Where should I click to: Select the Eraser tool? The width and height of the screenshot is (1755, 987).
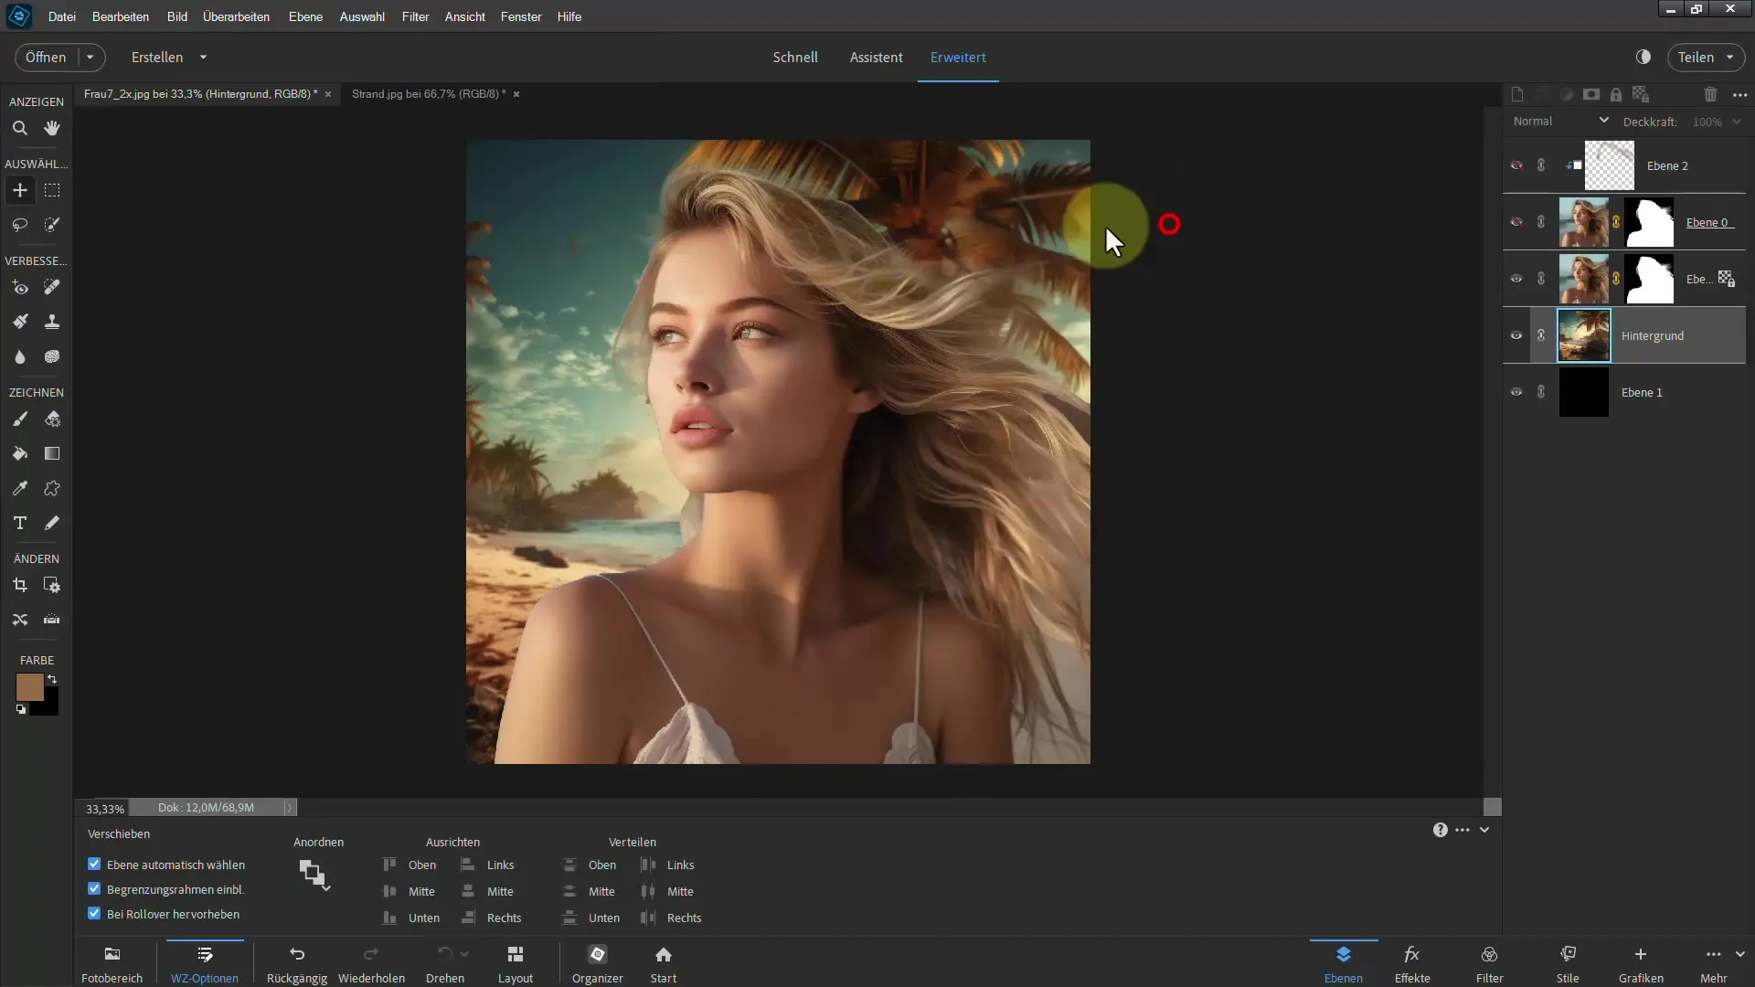coord(52,419)
